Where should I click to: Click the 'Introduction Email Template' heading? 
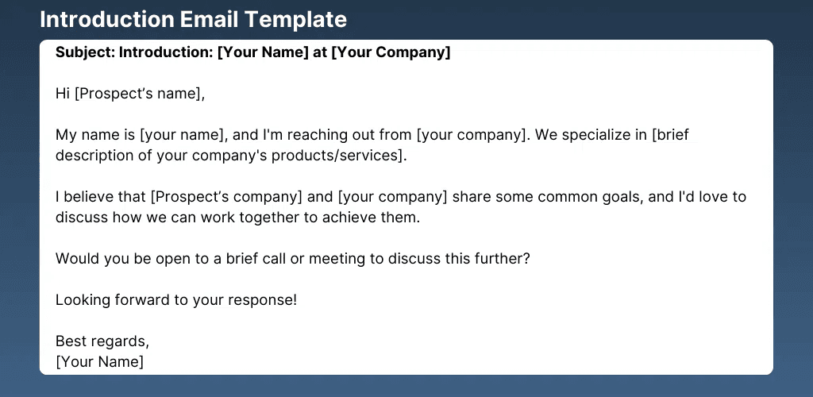click(x=193, y=19)
